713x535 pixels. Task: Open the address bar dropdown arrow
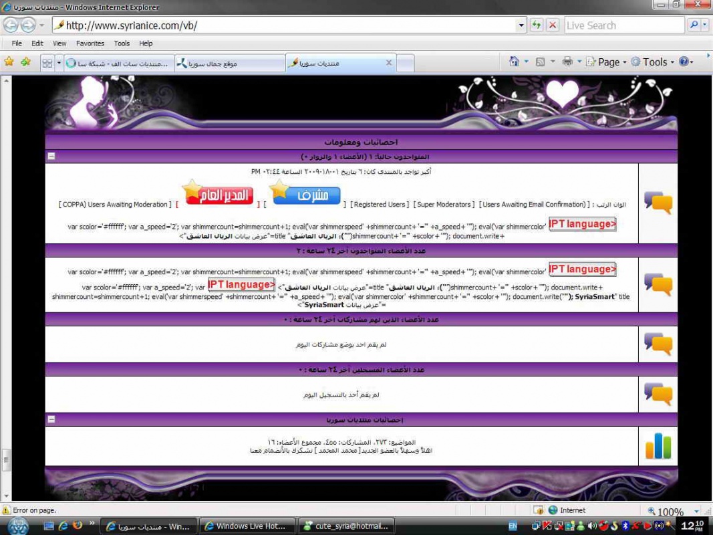(x=521, y=25)
